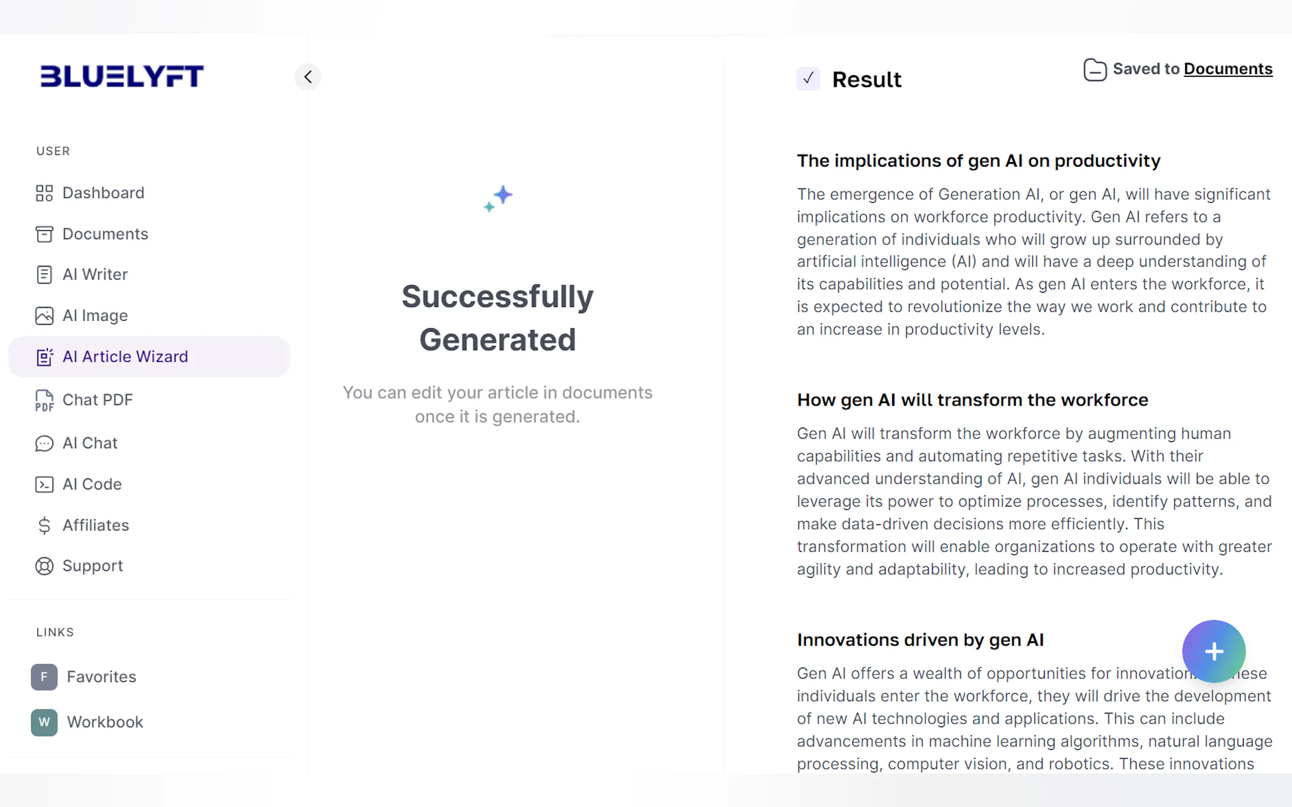This screenshot has width=1292, height=807.
Task: Collapse the sidebar with the chevron arrow
Action: 308,77
